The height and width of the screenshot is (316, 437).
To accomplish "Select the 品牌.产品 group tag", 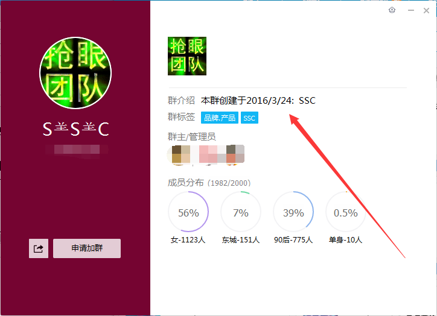I will click(x=220, y=118).
